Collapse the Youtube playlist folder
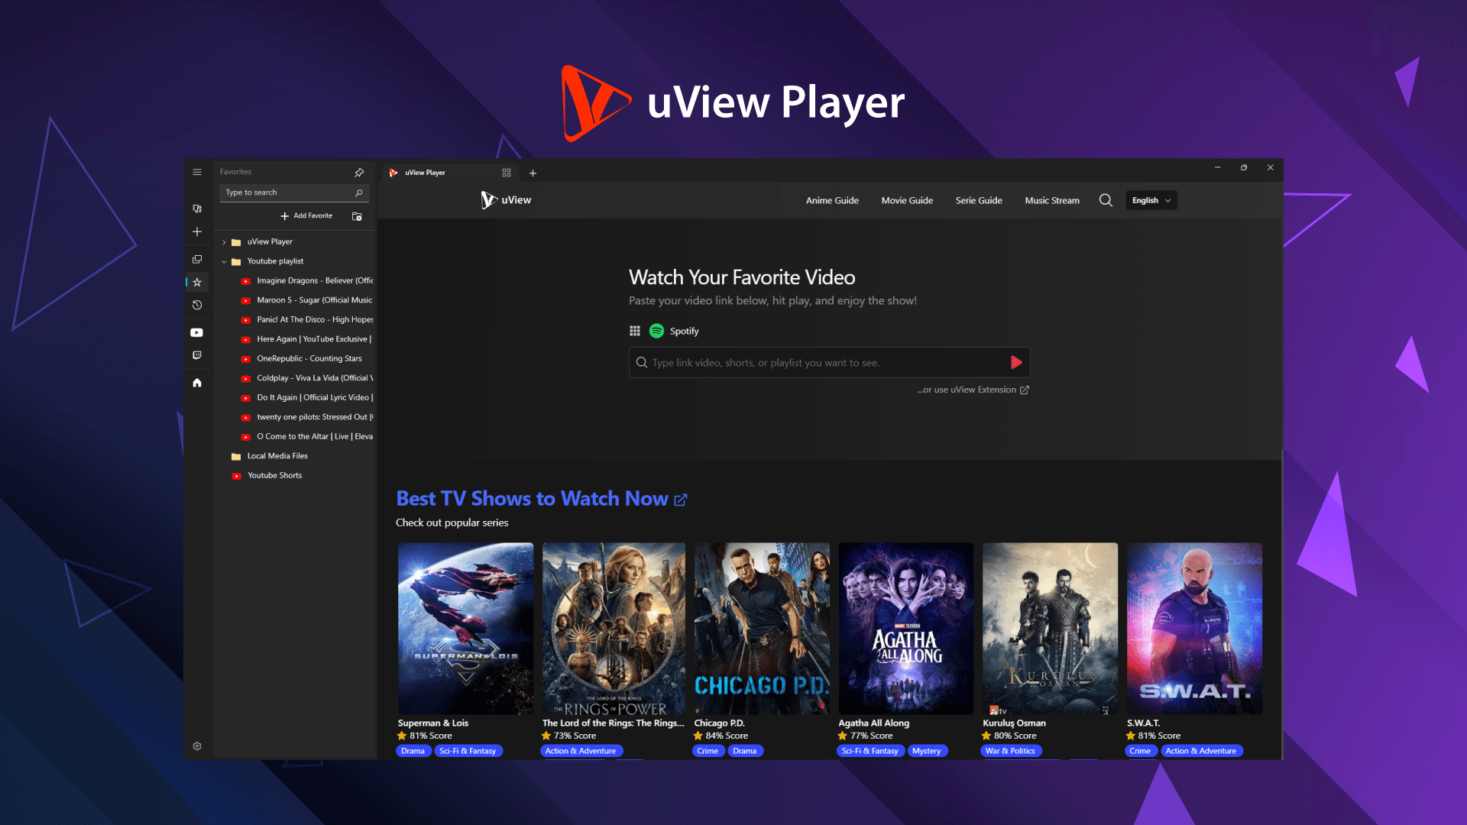 pos(223,260)
